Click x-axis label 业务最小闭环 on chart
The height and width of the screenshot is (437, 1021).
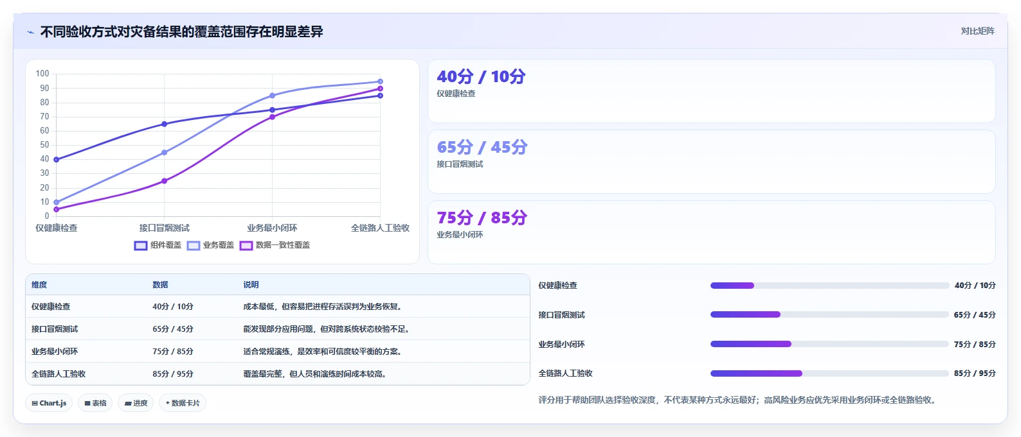coord(272,228)
